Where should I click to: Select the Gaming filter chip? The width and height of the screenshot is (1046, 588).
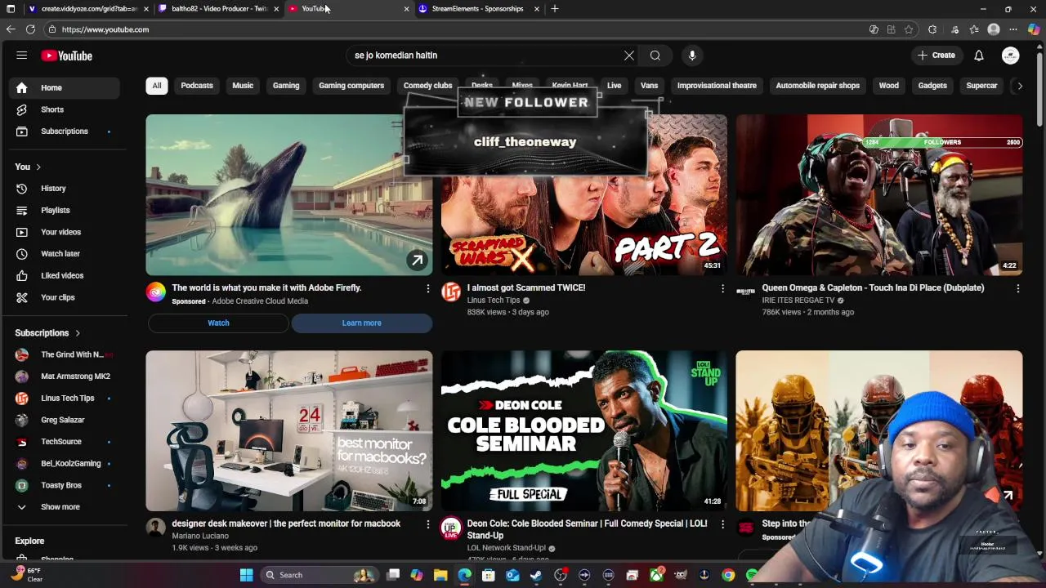pos(286,86)
